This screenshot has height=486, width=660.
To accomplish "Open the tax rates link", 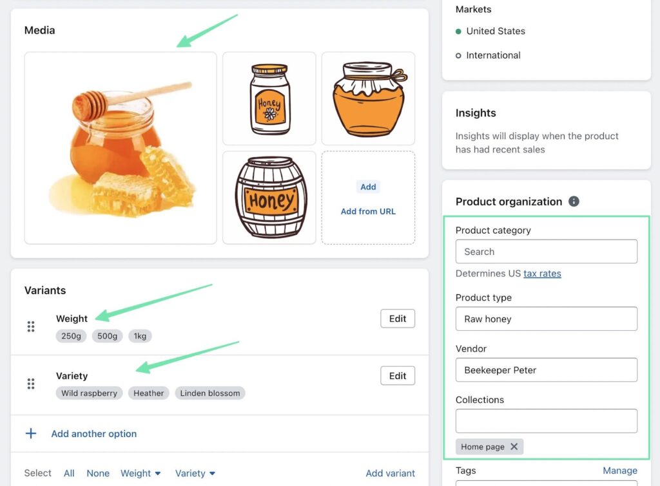I will tap(542, 274).
